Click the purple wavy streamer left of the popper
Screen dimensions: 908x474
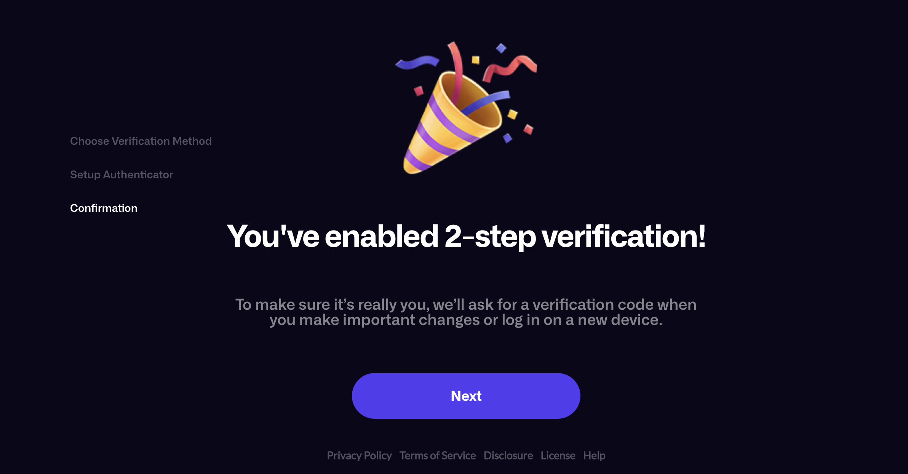click(417, 62)
